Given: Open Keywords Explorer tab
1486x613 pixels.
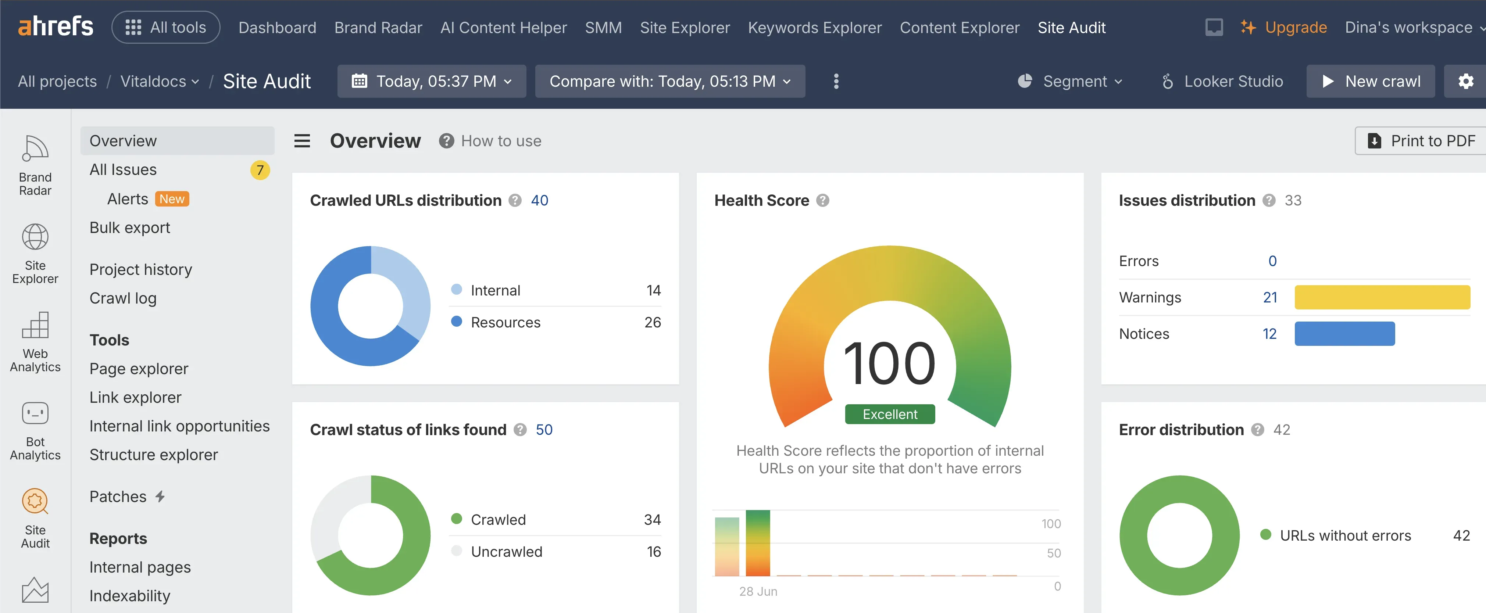Looking at the screenshot, I should tap(815, 27).
